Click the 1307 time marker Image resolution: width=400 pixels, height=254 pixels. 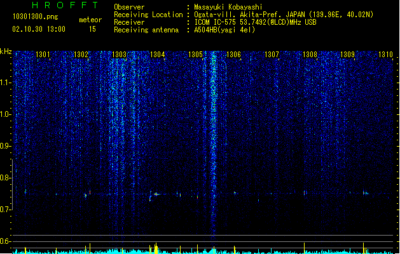tap(272, 54)
